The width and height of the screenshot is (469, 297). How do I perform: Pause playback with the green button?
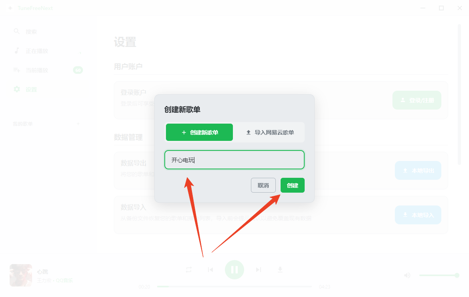coord(234,270)
